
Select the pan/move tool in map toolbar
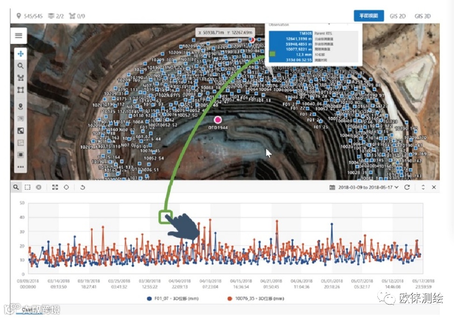(21, 54)
